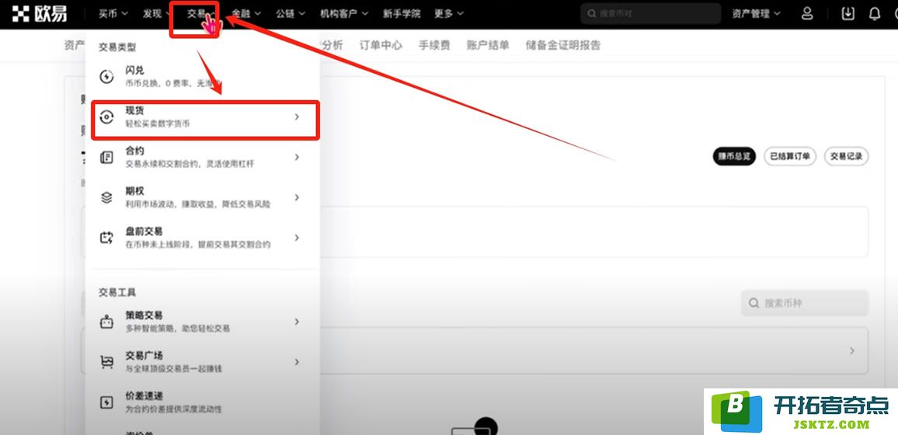Click the 搜索币对 search field
Image resolution: width=898 pixels, height=435 pixels.
(x=651, y=14)
